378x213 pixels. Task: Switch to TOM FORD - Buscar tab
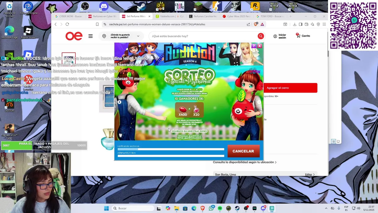click(x=271, y=16)
